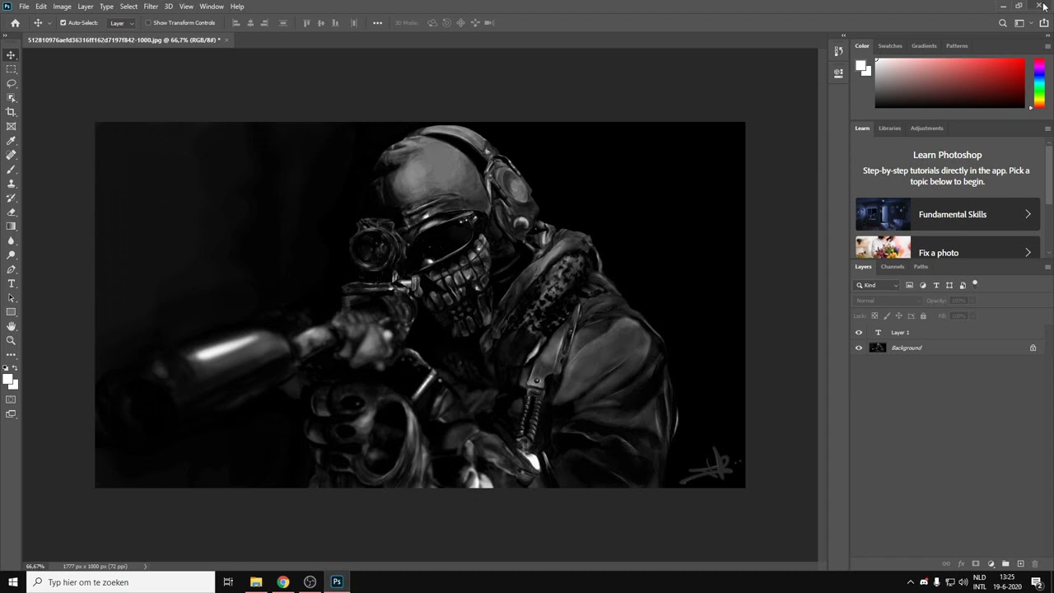Open the Layer menu
The image size is (1054, 593).
point(86,7)
